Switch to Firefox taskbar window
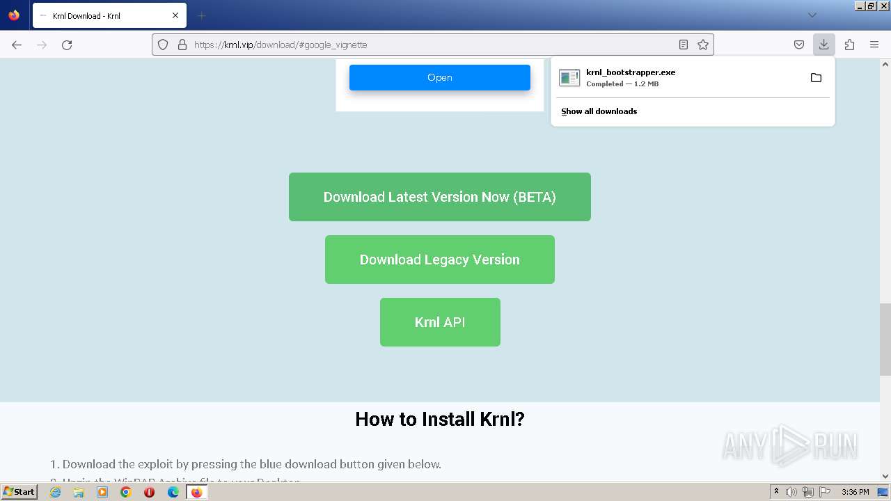Image resolution: width=891 pixels, height=501 pixels. (x=196, y=492)
